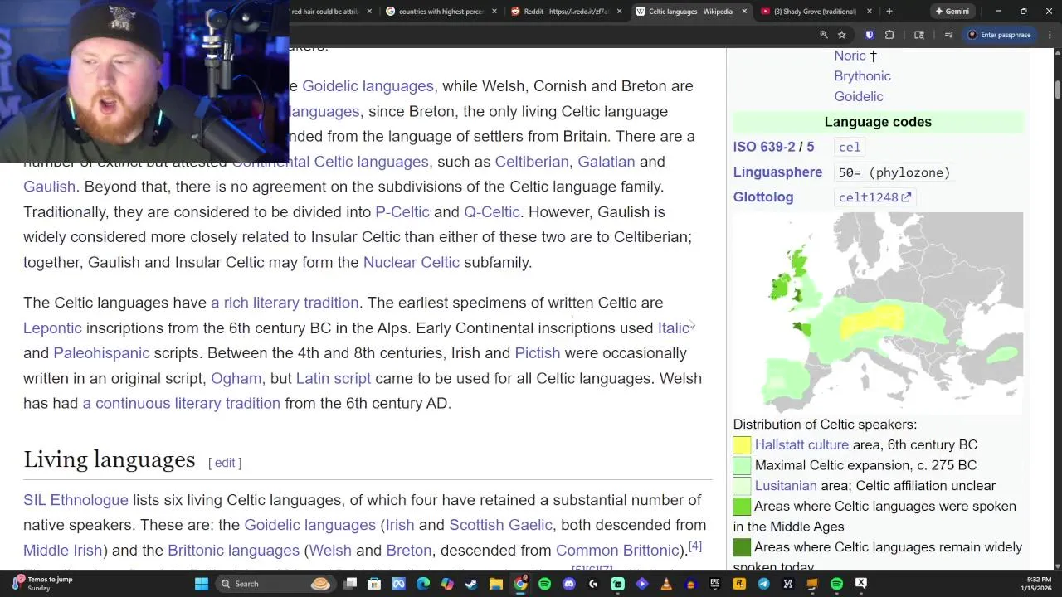
Task: Open the Extensions puzzle-piece menu
Action: (889, 35)
